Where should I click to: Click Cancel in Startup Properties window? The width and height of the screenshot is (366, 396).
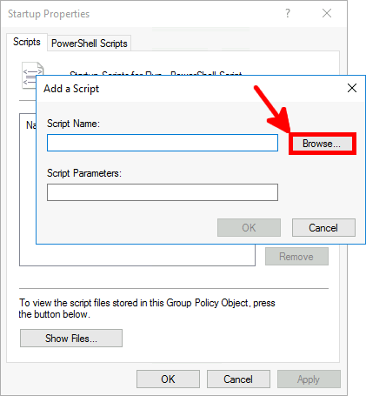point(238,379)
